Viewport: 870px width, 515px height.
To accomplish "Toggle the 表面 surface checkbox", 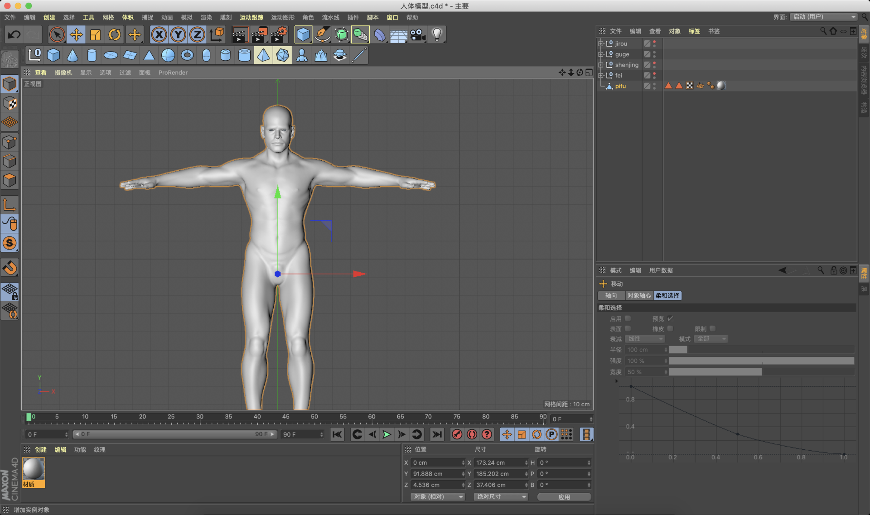I will (628, 328).
